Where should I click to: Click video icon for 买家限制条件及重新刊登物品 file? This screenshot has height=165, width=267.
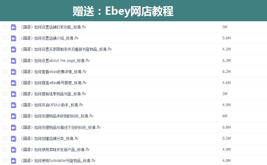(x=14, y=49)
